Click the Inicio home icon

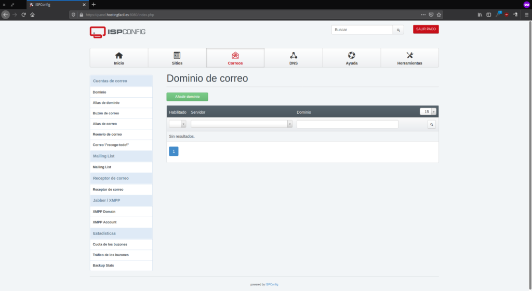click(119, 56)
